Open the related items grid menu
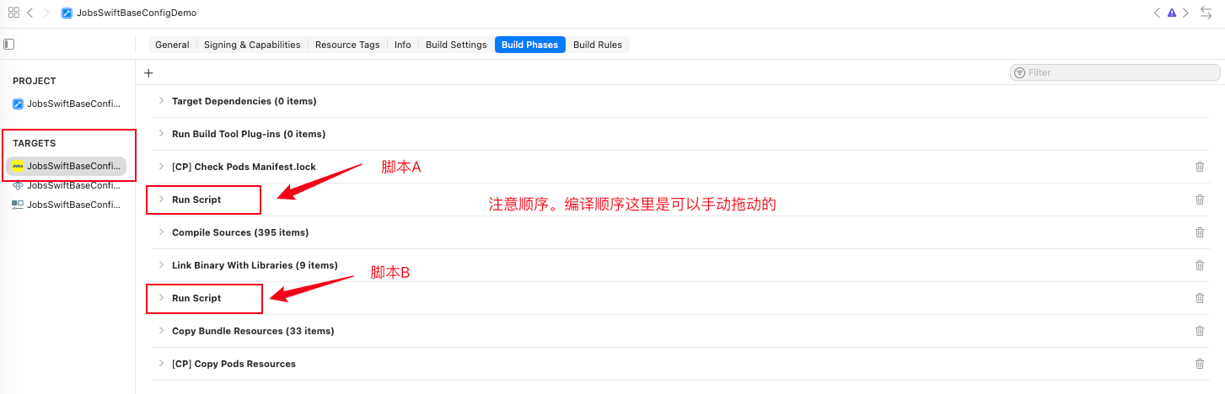Viewport: 1225px width, 394px height. 13,13
